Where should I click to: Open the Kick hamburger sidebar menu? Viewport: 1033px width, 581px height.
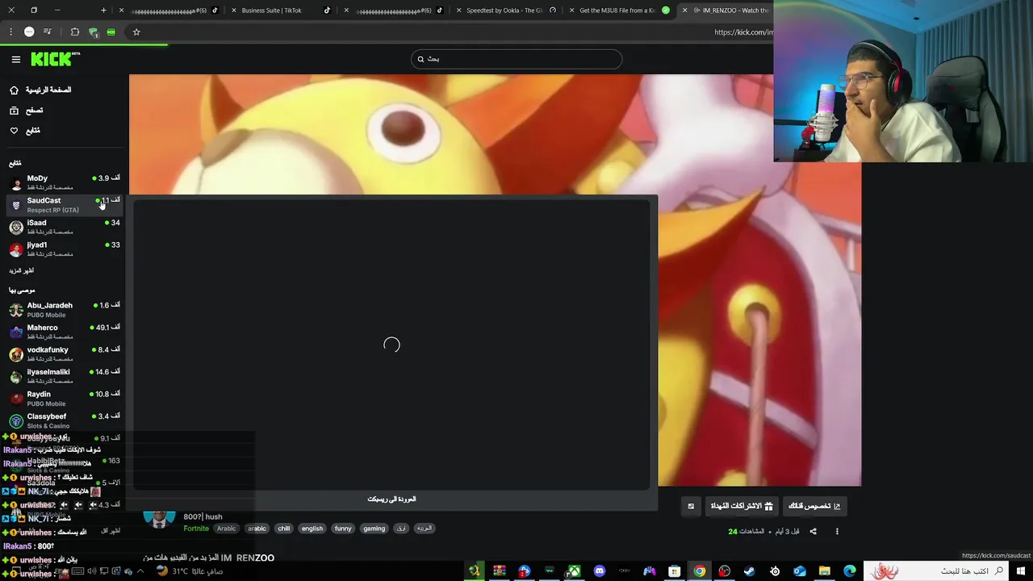tap(15, 59)
